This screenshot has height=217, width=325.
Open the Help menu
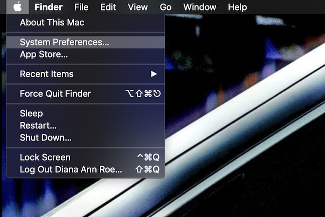tap(237, 7)
